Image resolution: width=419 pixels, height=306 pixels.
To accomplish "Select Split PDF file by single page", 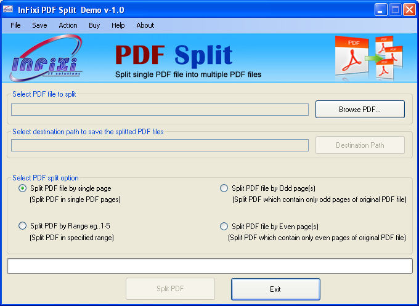I will click(x=65, y=188).
